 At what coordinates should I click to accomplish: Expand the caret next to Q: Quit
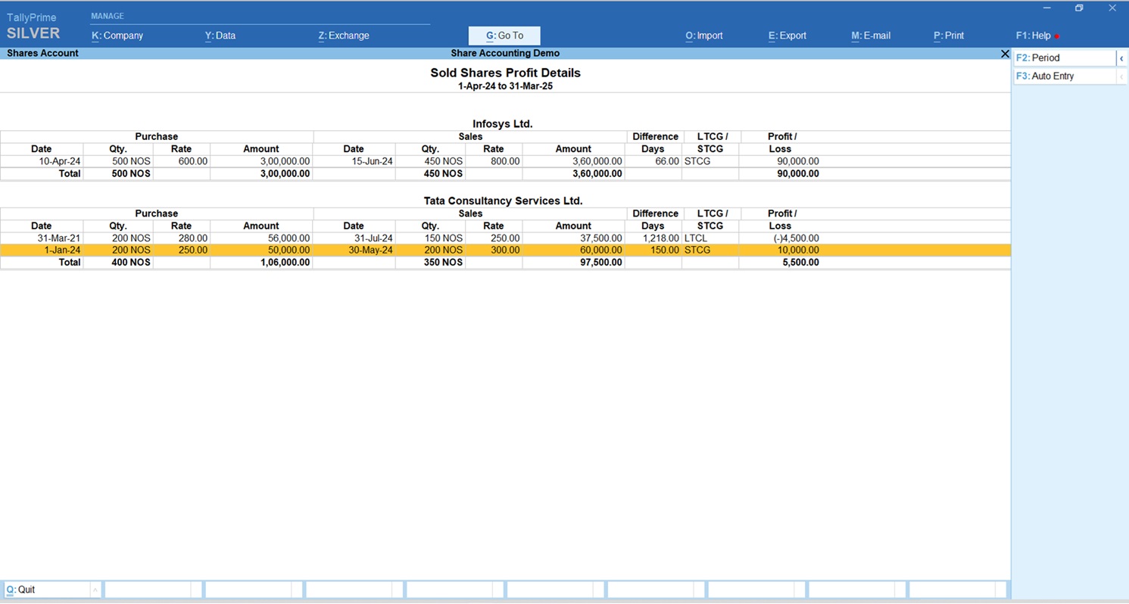(x=95, y=590)
